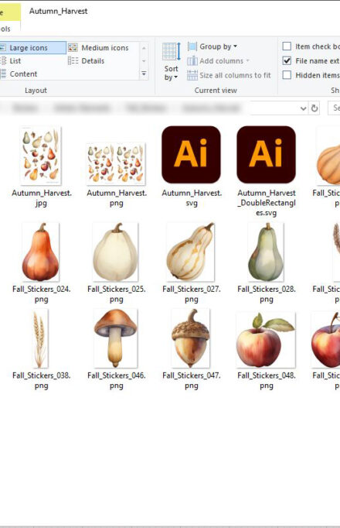340x528 pixels.
Task: Click the Fall_Stickers_048.png apple image
Action: 266,339
